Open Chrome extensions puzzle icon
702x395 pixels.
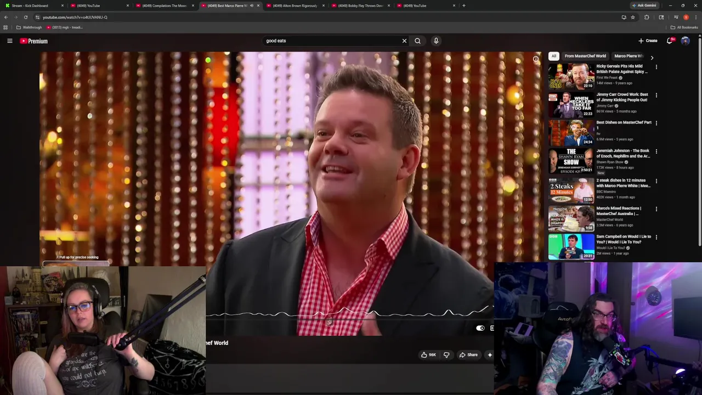tap(647, 17)
